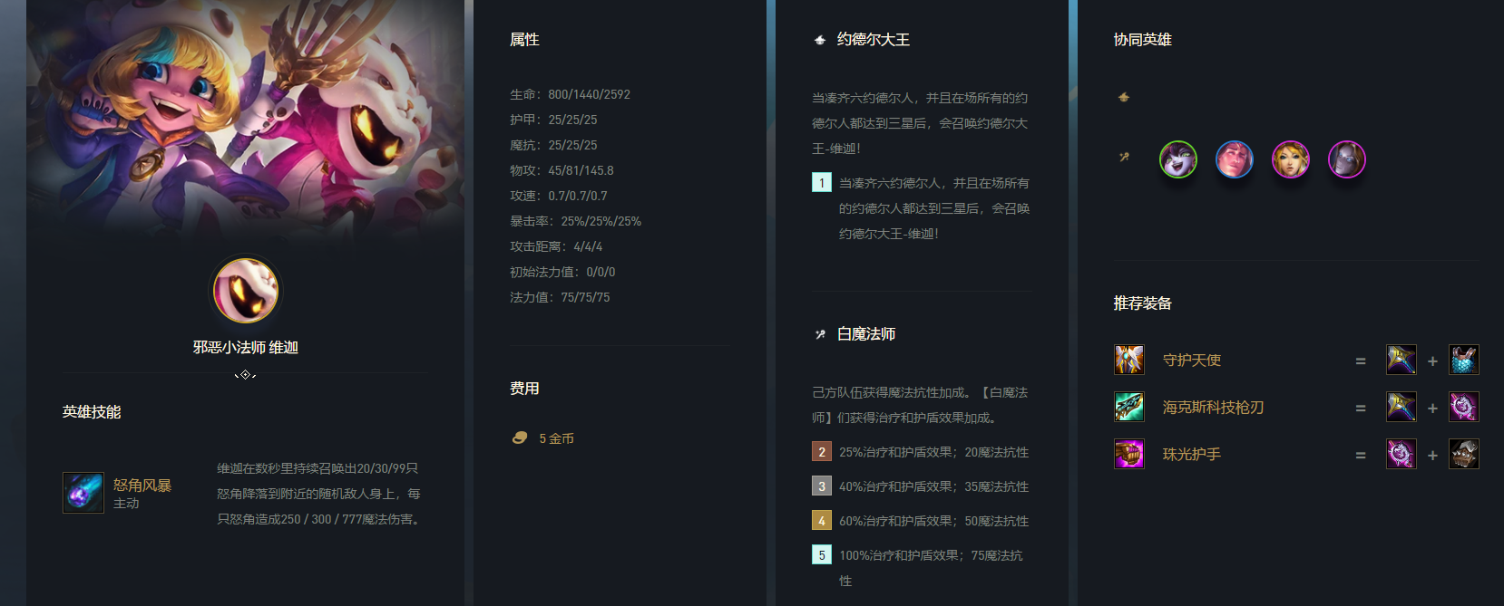Click the chain vest component in the 守护天使 row
Screen dimensions: 1504x606
coord(1464,360)
